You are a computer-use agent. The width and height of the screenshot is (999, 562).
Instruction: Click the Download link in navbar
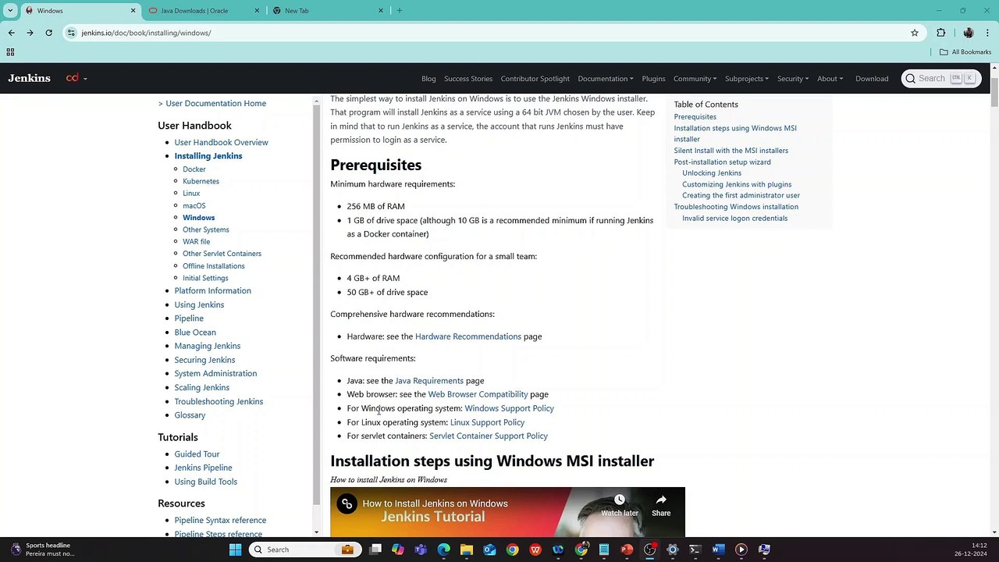(872, 79)
